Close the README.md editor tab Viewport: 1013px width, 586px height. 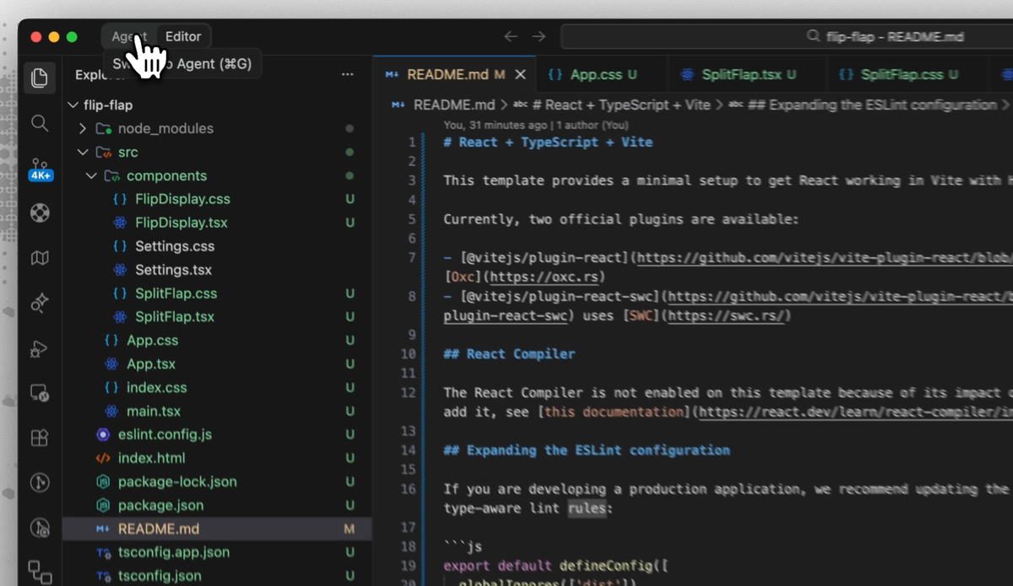521,74
